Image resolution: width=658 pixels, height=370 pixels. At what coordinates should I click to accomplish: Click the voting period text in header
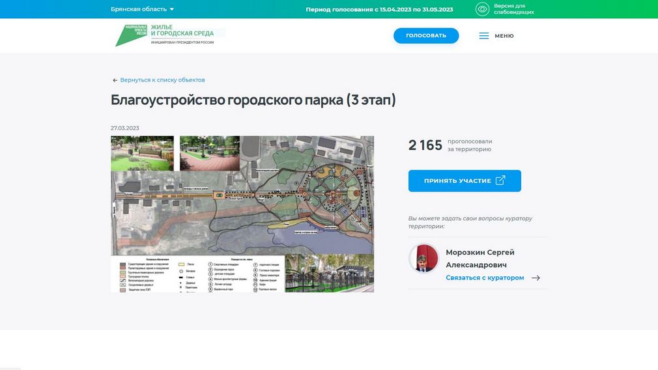coord(379,9)
